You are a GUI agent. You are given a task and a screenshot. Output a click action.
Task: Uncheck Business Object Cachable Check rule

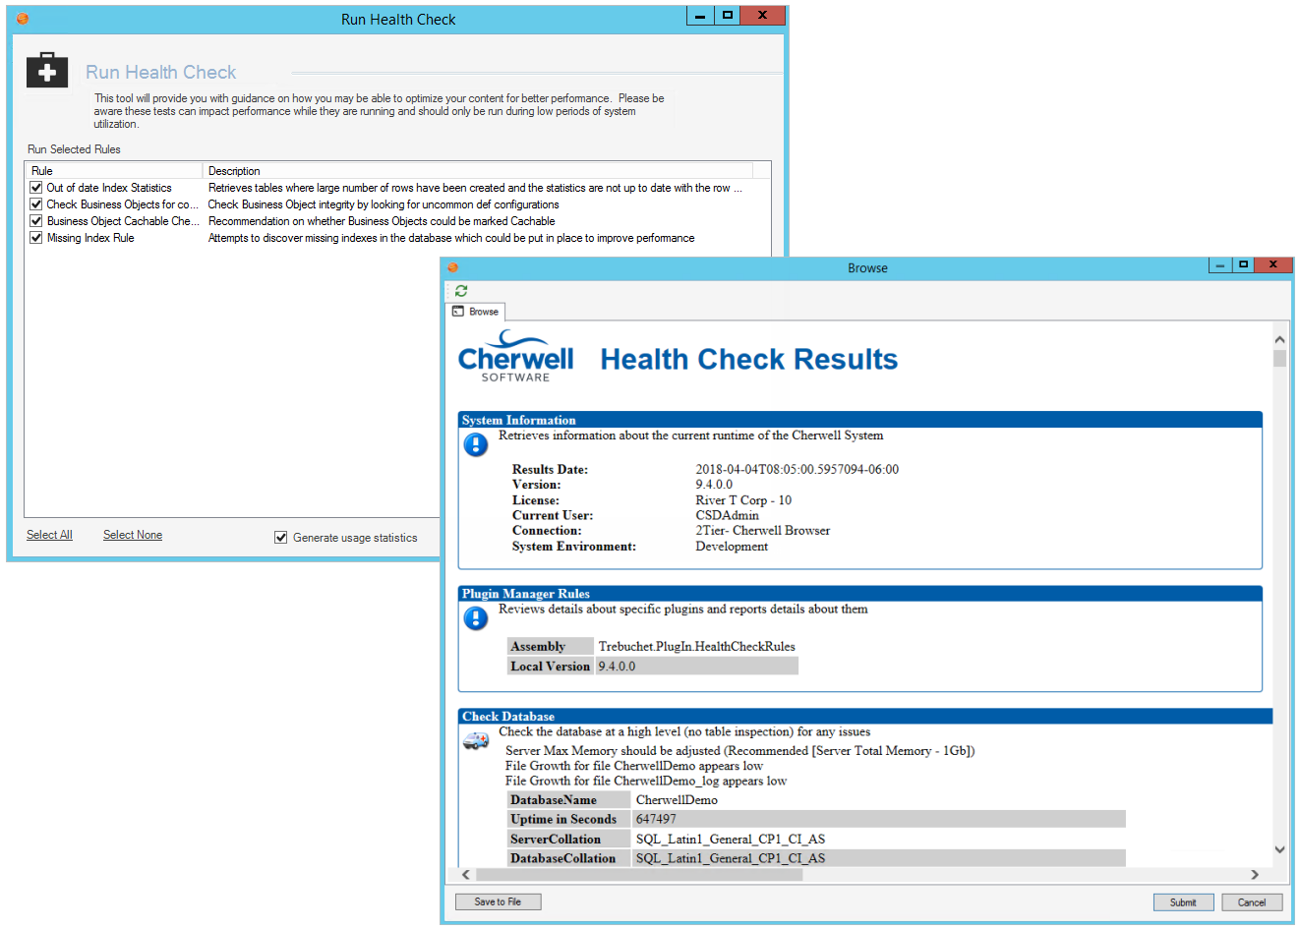[x=36, y=221]
